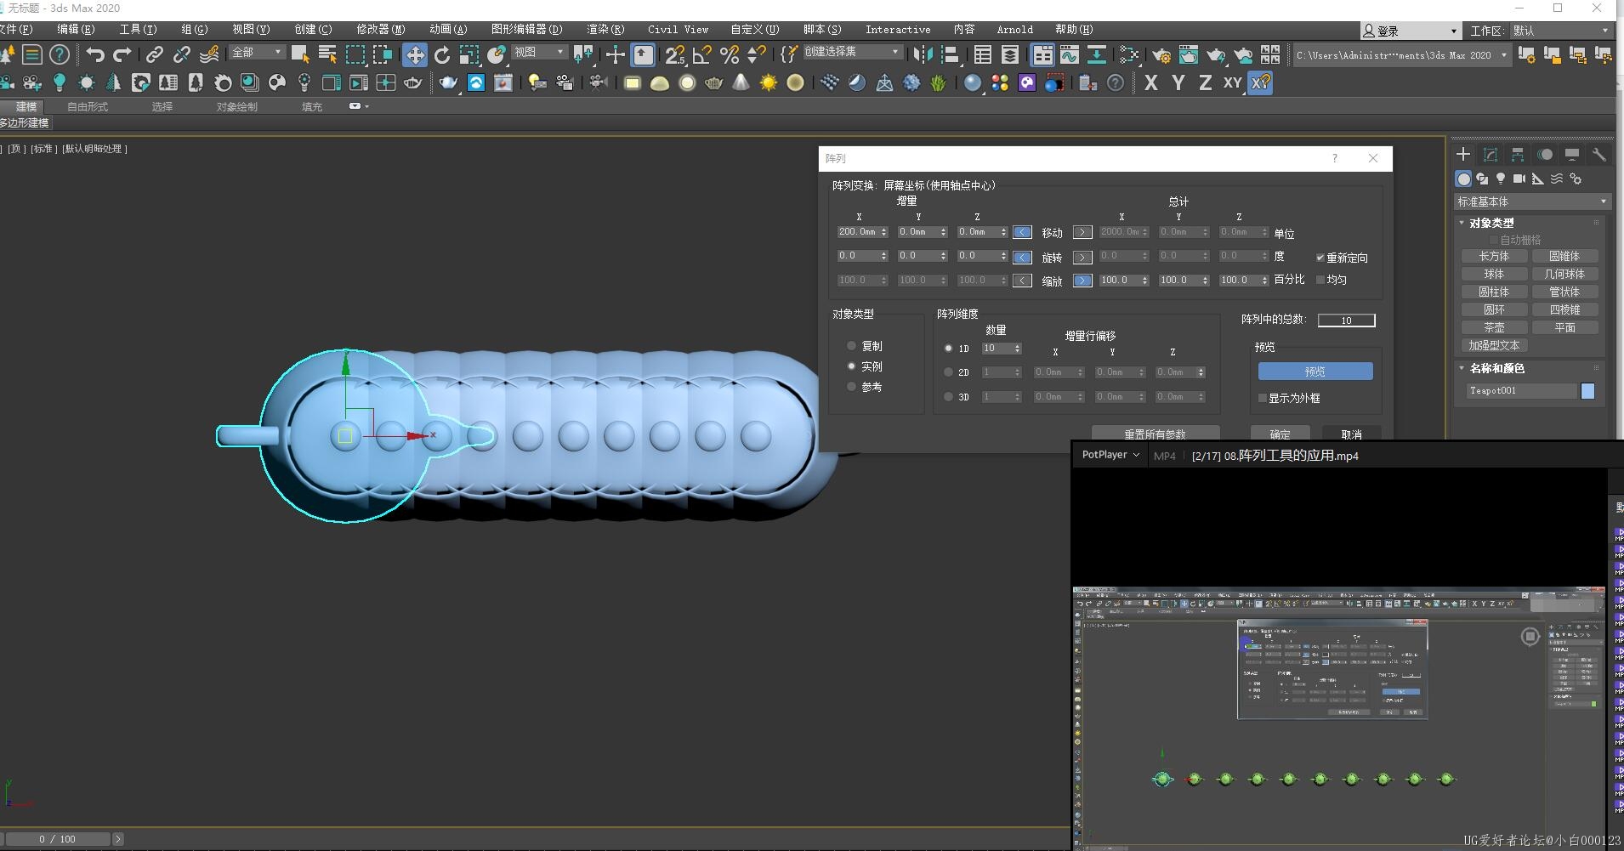Viewport: 1624px width, 851px height.
Task: Open the Hierarchy command panel tab
Action: 1518,154
